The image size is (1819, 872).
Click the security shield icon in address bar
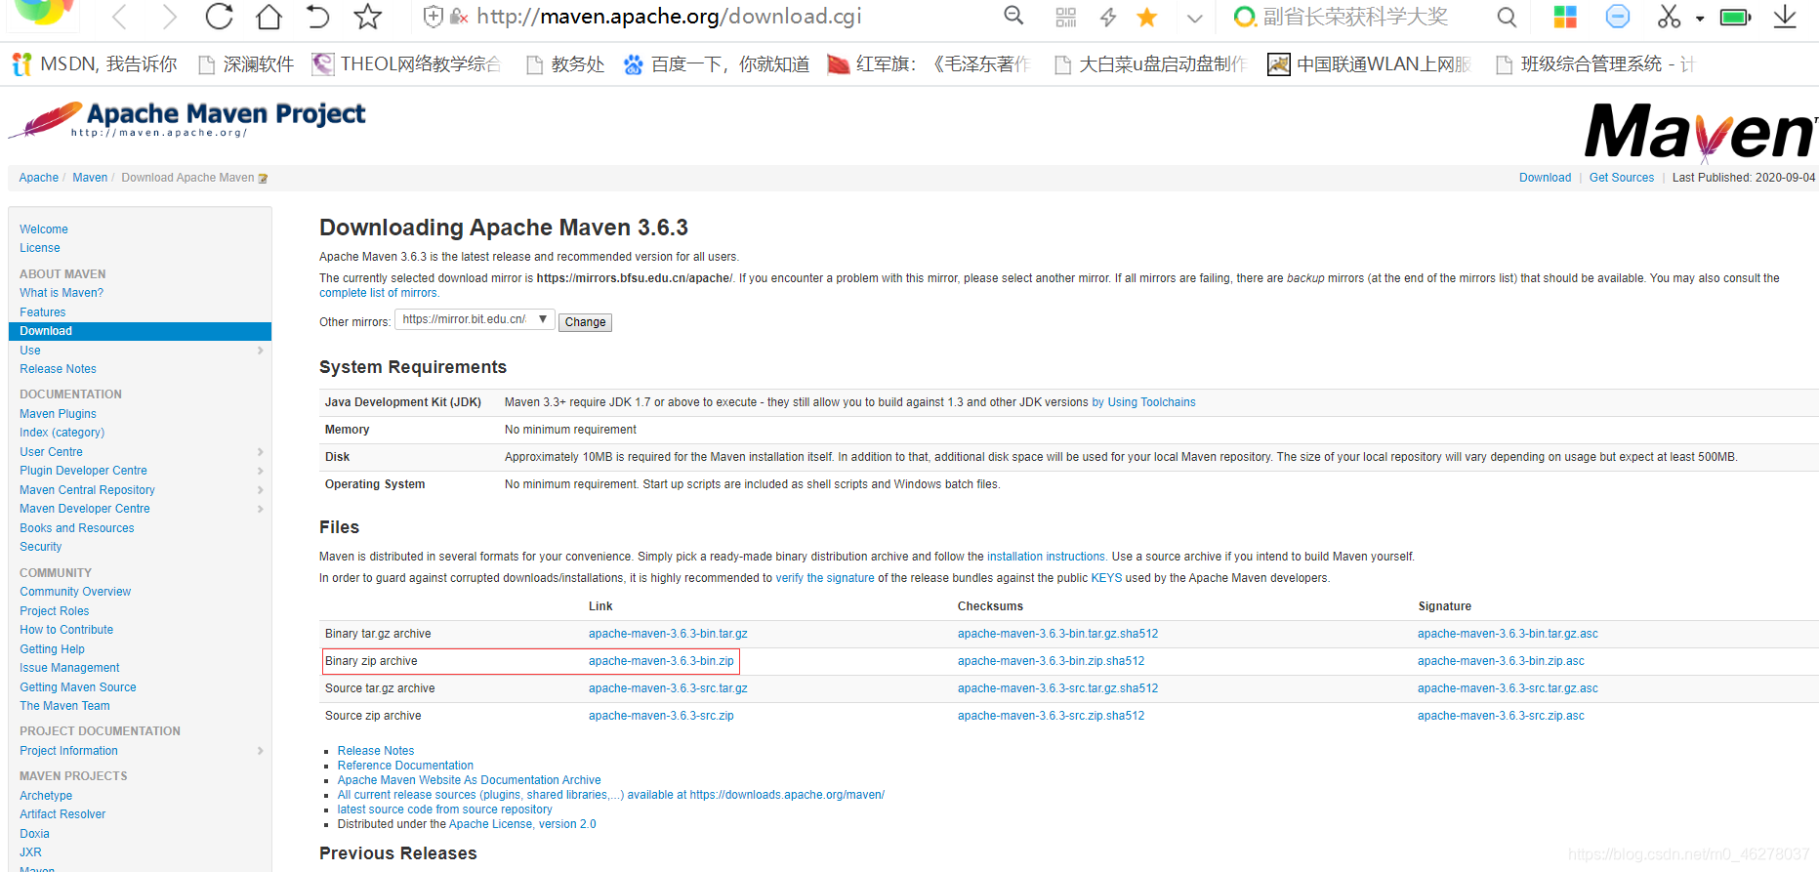(434, 17)
